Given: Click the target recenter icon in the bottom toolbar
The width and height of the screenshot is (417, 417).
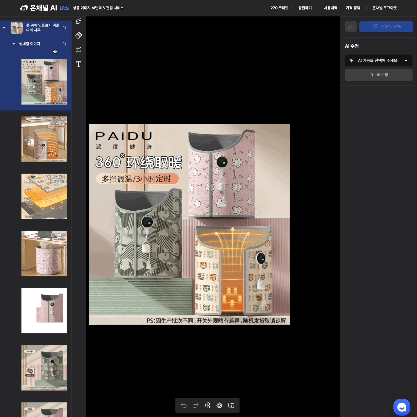Looking at the screenshot, I should click(219, 405).
